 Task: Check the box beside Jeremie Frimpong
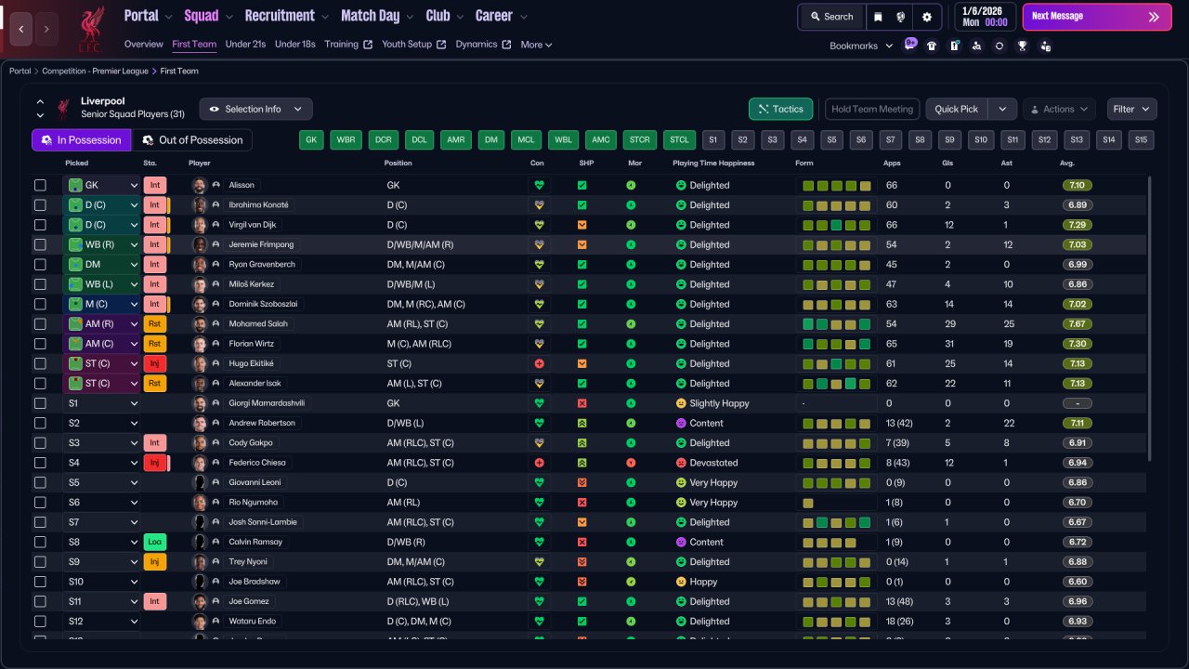[x=40, y=244]
